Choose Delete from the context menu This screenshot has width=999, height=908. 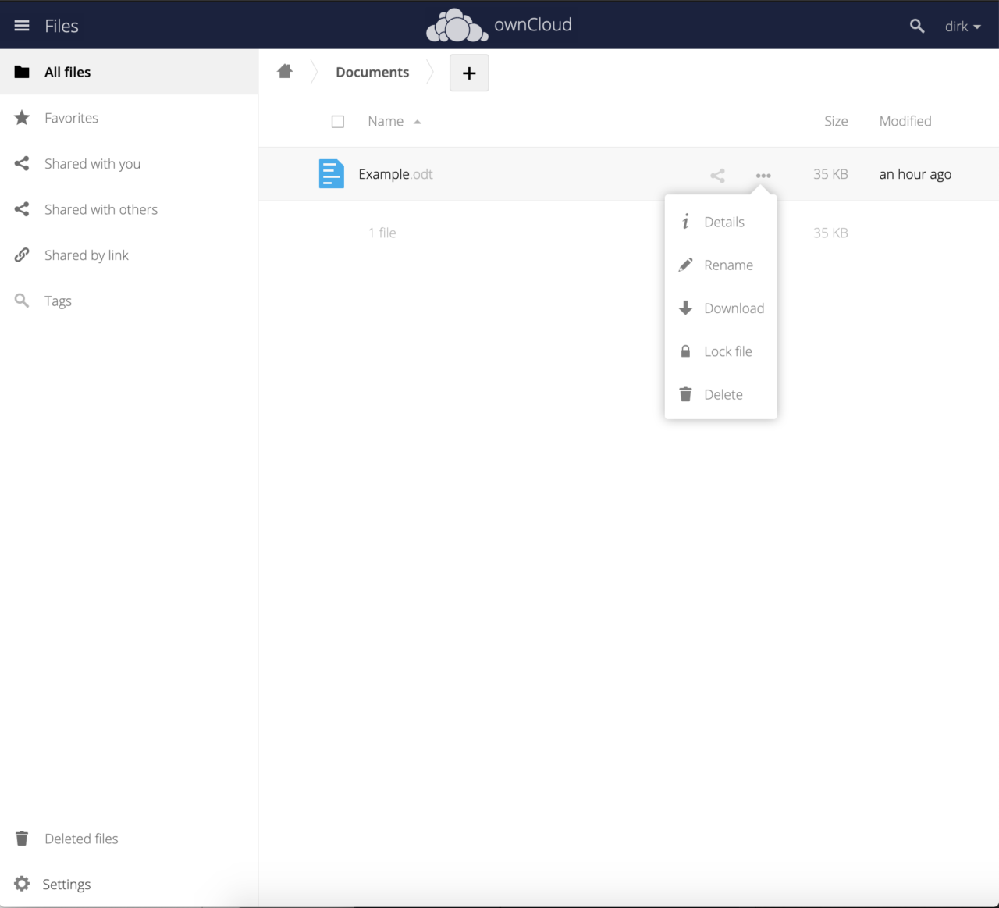point(723,395)
